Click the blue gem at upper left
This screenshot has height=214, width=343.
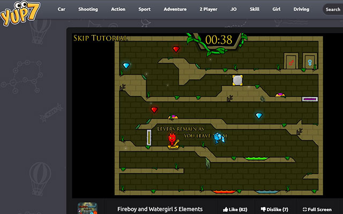pyautogui.click(x=126, y=65)
